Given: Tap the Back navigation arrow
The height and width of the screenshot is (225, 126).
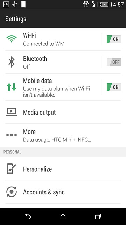Looking at the screenshot, I should 28,217.
